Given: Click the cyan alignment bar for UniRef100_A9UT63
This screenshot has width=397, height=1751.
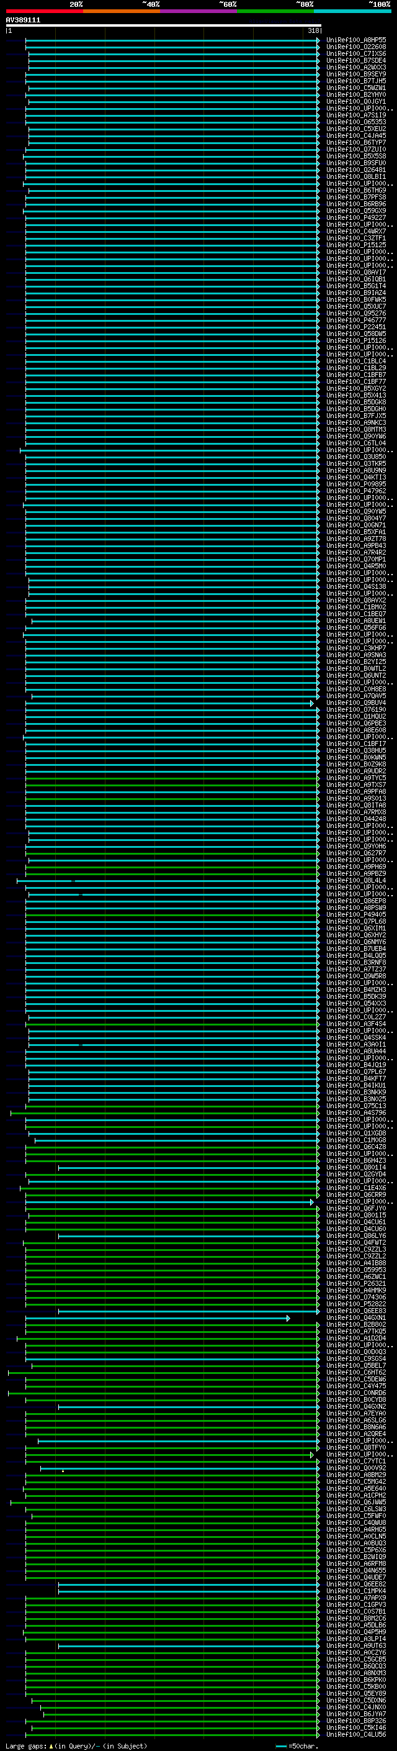Looking at the screenshot, I should pos(189,1645).
